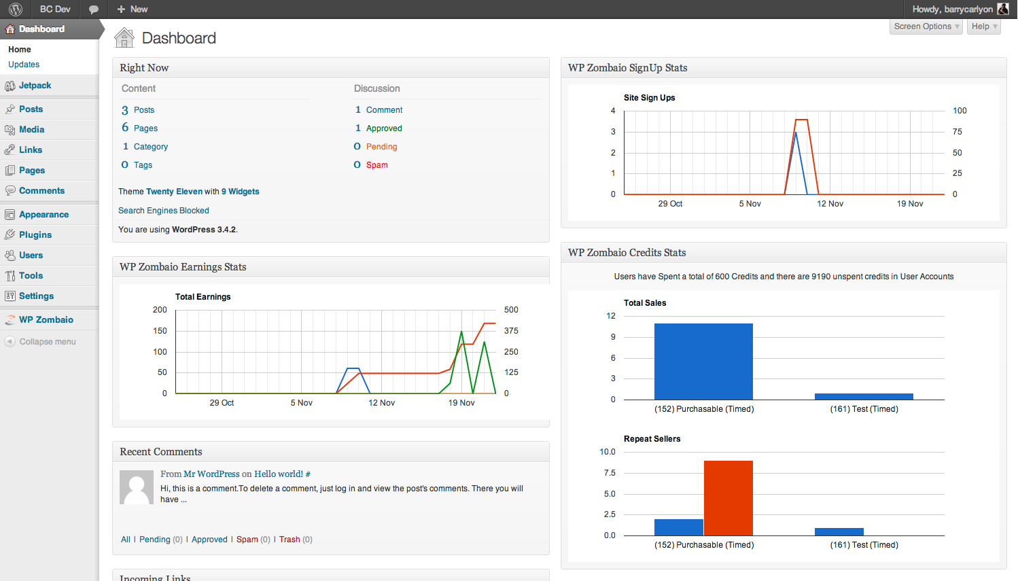Filter recent comments by Trash (0)
Image resolution: width=1018 pixels, height=581 pixels.
coord(296,540)
